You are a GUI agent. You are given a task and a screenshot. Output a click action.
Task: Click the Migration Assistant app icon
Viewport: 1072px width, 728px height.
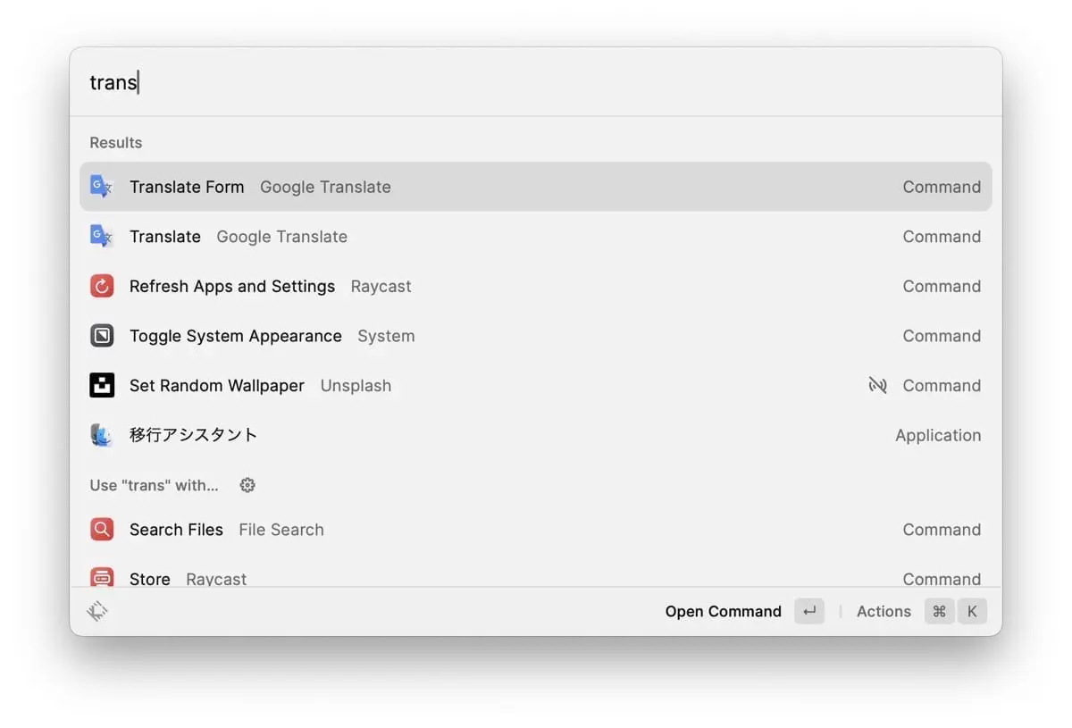[102, 435]
